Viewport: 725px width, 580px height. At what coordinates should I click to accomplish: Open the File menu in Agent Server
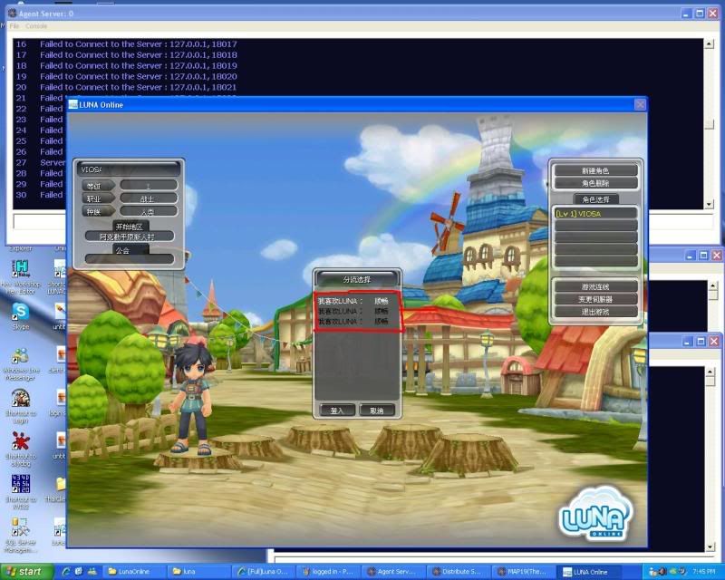tap(14, 25)
